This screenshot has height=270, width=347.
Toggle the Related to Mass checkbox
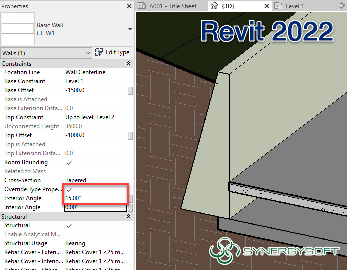click(69, 172)
